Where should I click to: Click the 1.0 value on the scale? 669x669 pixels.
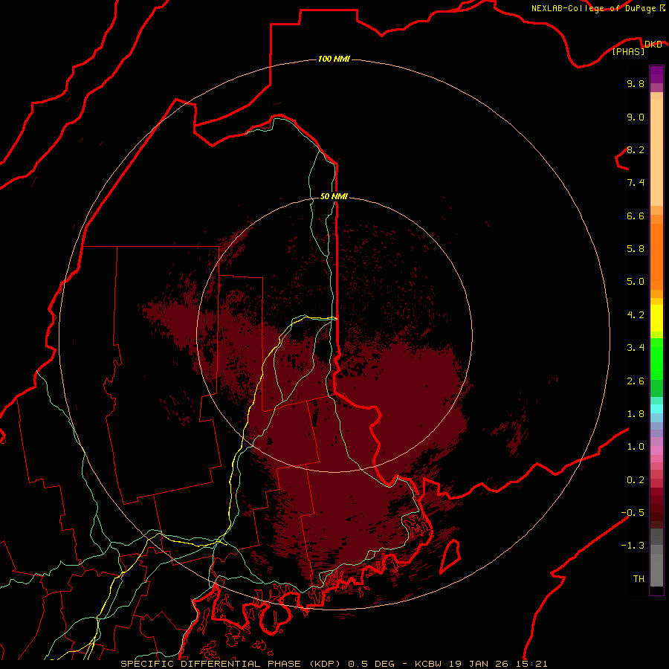[x=636, y=447]
